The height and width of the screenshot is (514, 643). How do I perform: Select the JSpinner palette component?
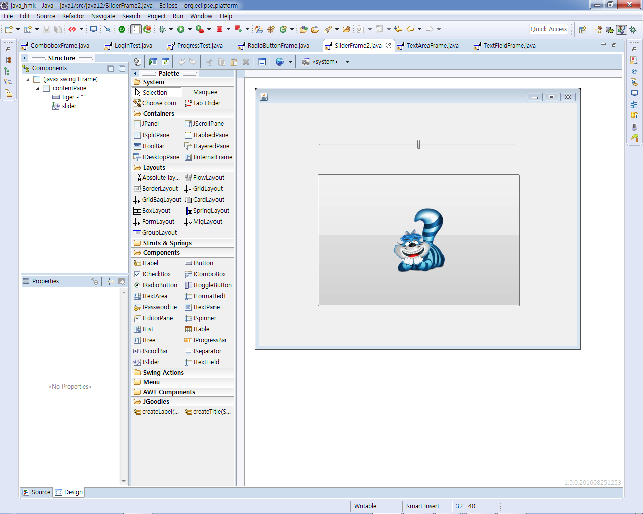(x=200, y=318)
